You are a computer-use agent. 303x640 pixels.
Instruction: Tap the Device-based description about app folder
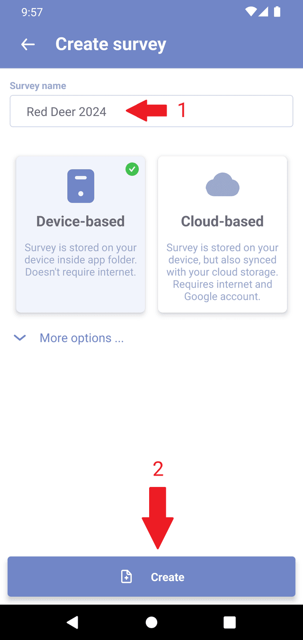(80, 260)
